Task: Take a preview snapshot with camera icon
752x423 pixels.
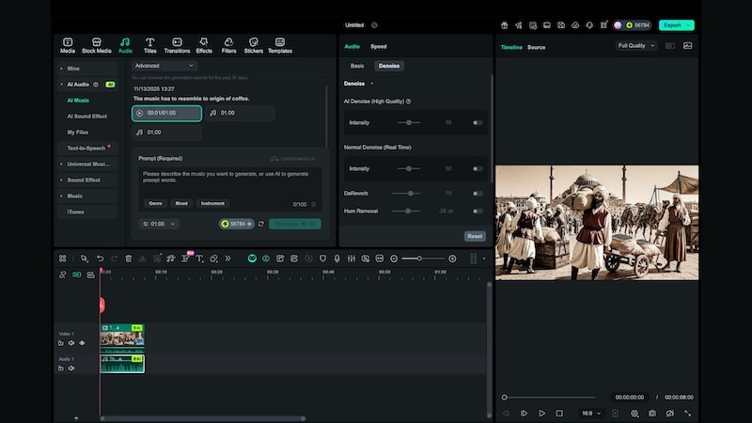Action: [652, 413]
